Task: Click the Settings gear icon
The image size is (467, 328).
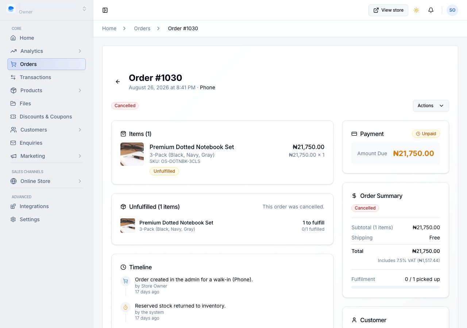Action: click(x=13, y=219)
